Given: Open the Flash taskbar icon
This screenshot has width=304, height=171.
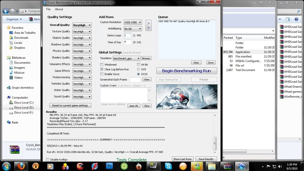Looking at the screenshot, I should click(x=94, y=166).
